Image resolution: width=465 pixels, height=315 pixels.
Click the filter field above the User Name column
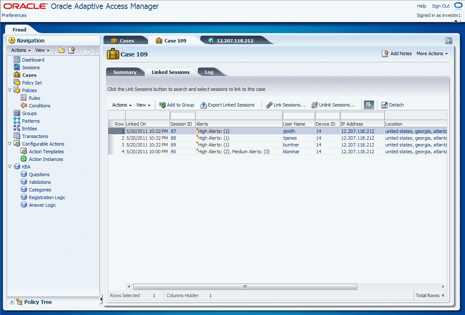pos(298,115)
